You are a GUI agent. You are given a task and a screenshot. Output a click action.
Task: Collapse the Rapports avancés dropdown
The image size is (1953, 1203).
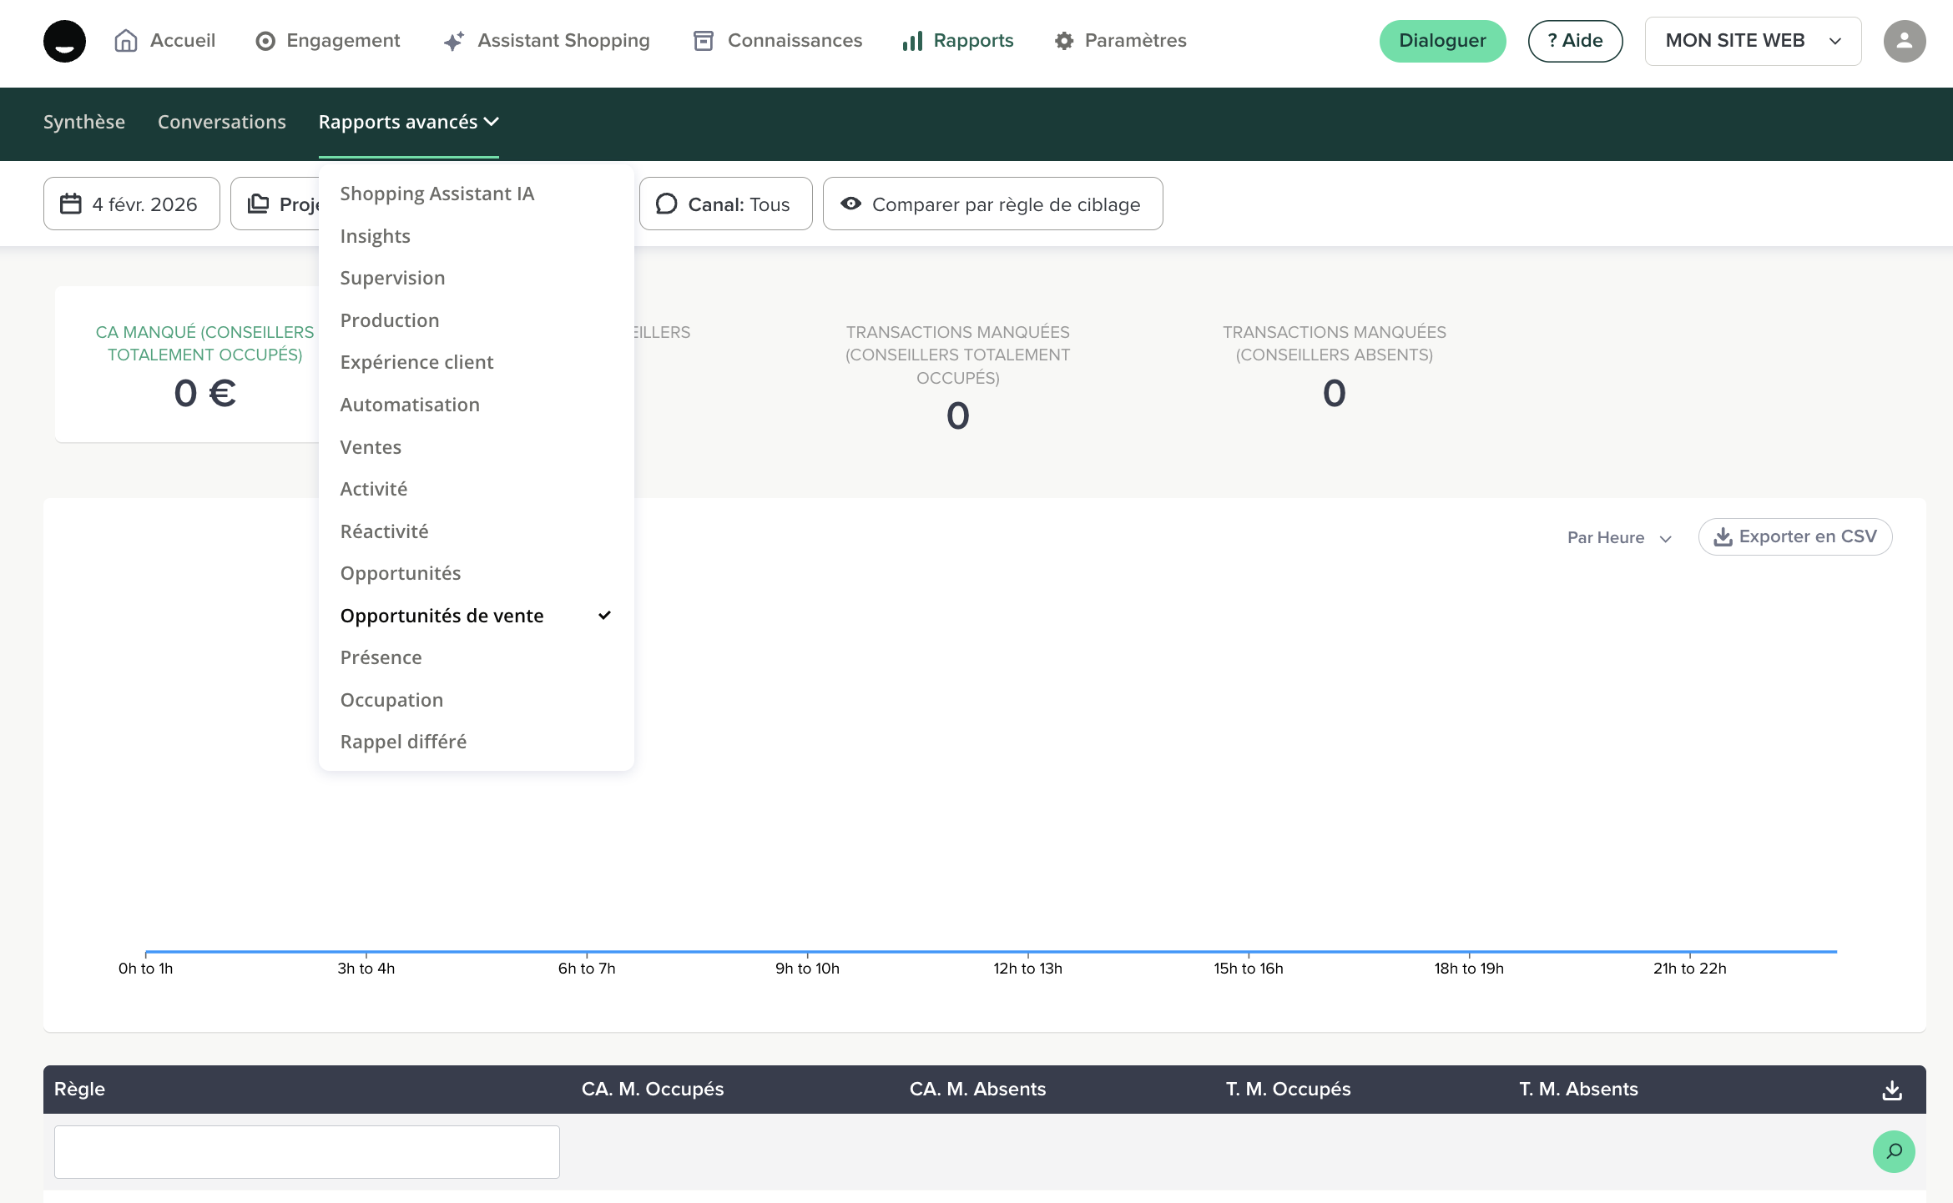[408, 123]
